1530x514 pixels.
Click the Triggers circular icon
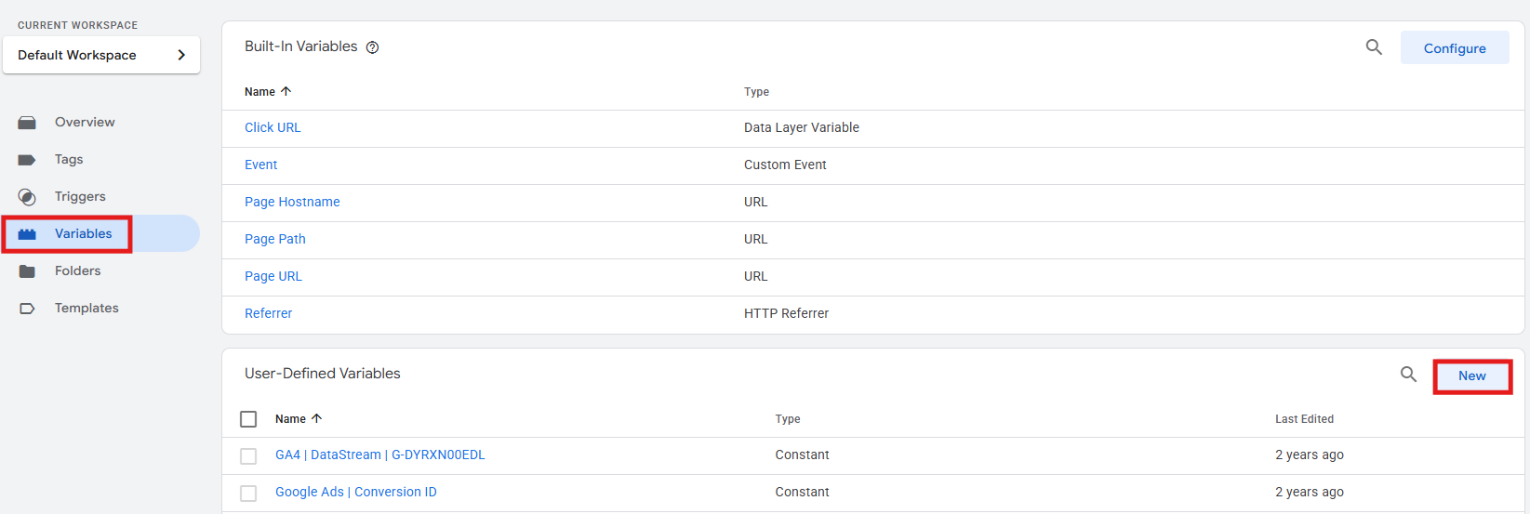27,197
